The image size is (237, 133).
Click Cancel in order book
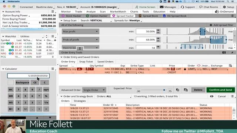222,96
